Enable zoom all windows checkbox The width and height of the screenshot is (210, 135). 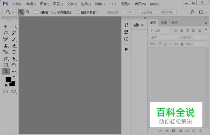(78, 12)
